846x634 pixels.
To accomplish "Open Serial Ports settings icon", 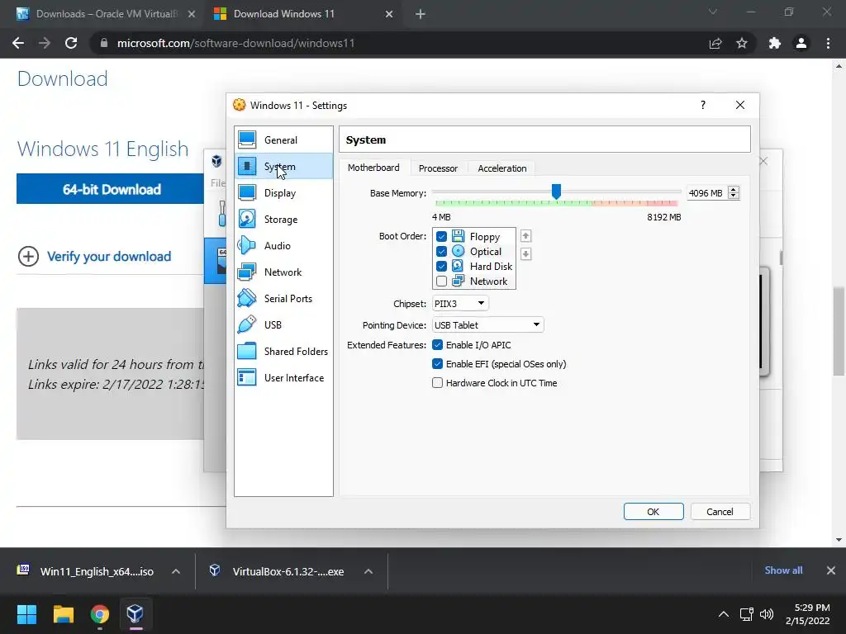I will tap(247, 298).
